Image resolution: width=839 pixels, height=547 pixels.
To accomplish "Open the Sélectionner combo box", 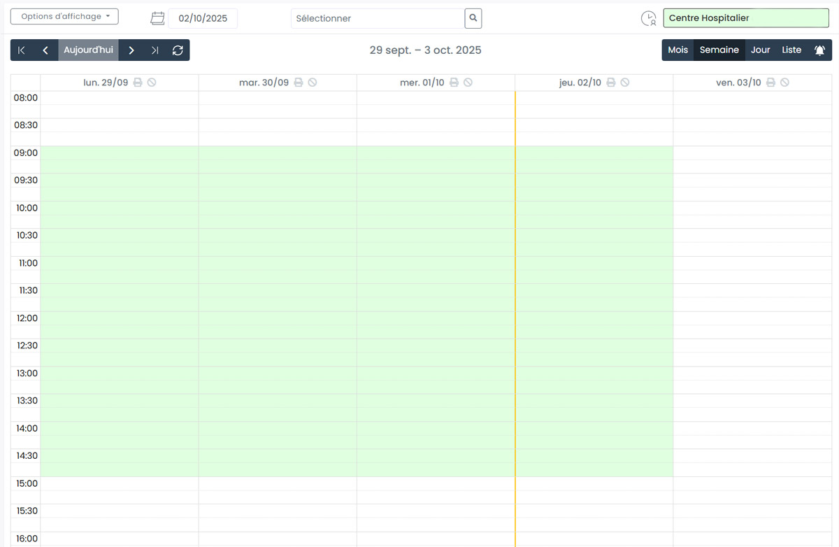I will pos(378,18).
